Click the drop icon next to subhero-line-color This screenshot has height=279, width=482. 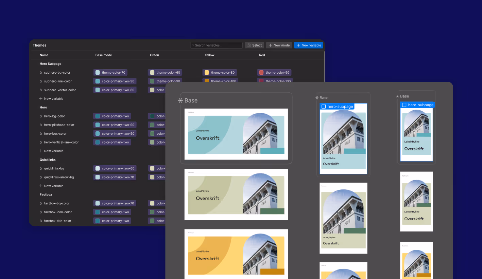[41, 81]
